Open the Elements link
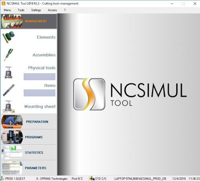Screen dimensions: 200x181 coord(46,37)
